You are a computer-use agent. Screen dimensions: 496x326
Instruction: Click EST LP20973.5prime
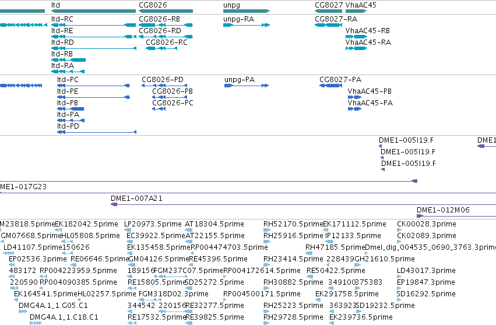153,224
